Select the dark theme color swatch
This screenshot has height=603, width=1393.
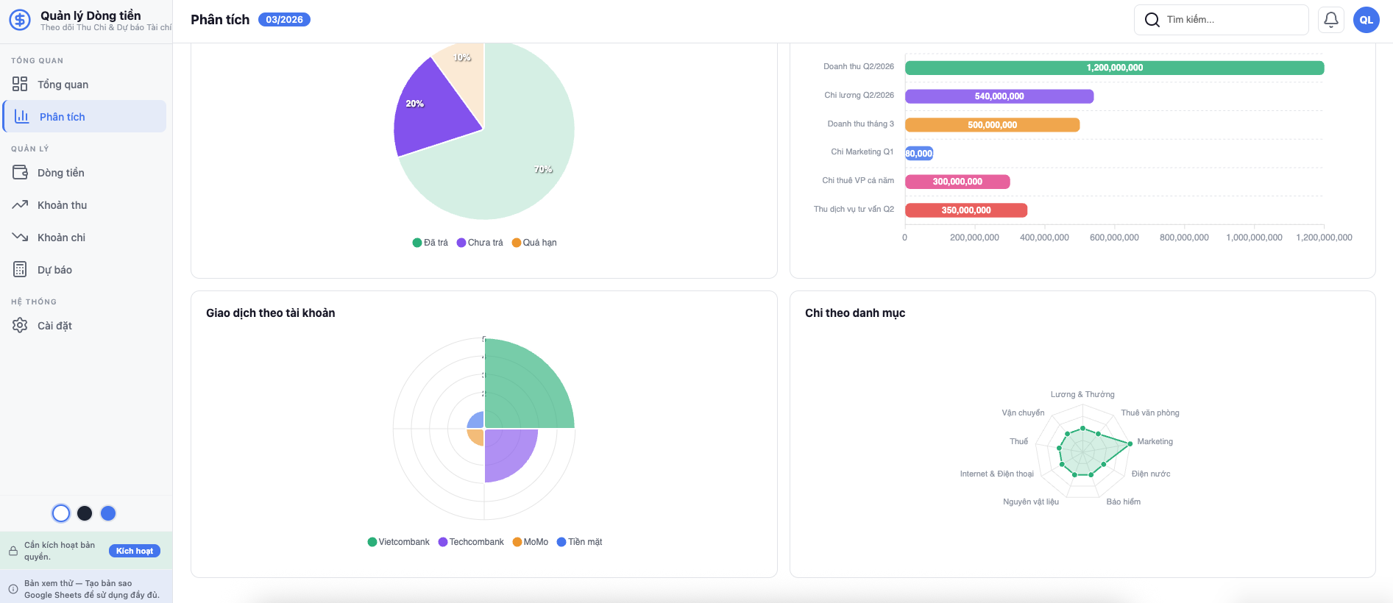click(x=85, y=513)
